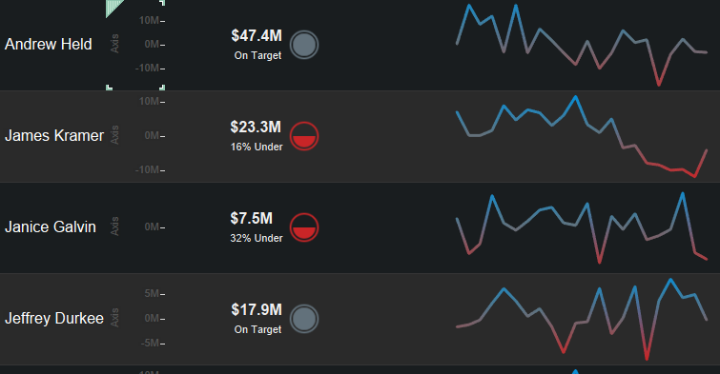
Task: Click Andrew Held's sparkline trend chart
Action: [582, 45]
